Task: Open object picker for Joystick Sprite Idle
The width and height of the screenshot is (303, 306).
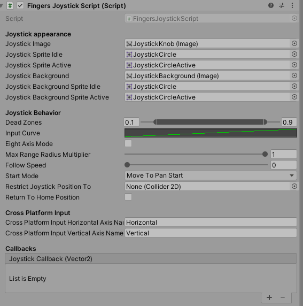Action: (x=294, y=54)
